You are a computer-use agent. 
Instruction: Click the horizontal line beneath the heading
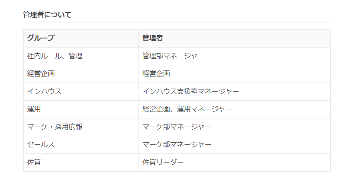(x=177, y=22)
